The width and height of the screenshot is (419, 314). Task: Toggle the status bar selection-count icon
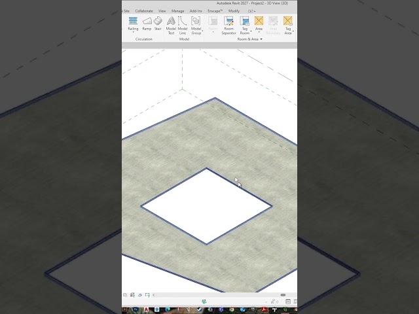pos(274,302)
